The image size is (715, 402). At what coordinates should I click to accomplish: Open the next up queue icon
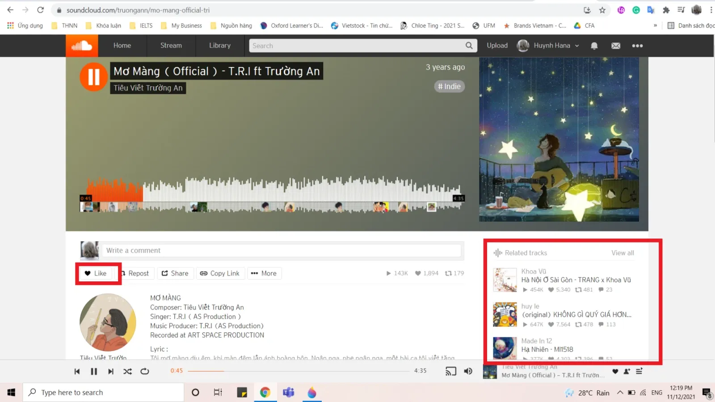639,371
